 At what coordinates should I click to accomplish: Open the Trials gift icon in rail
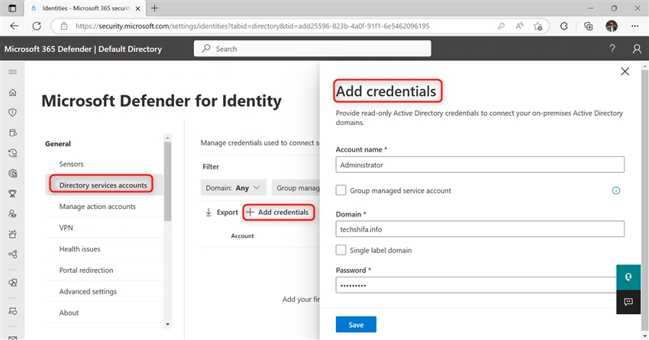click(13, 234)
